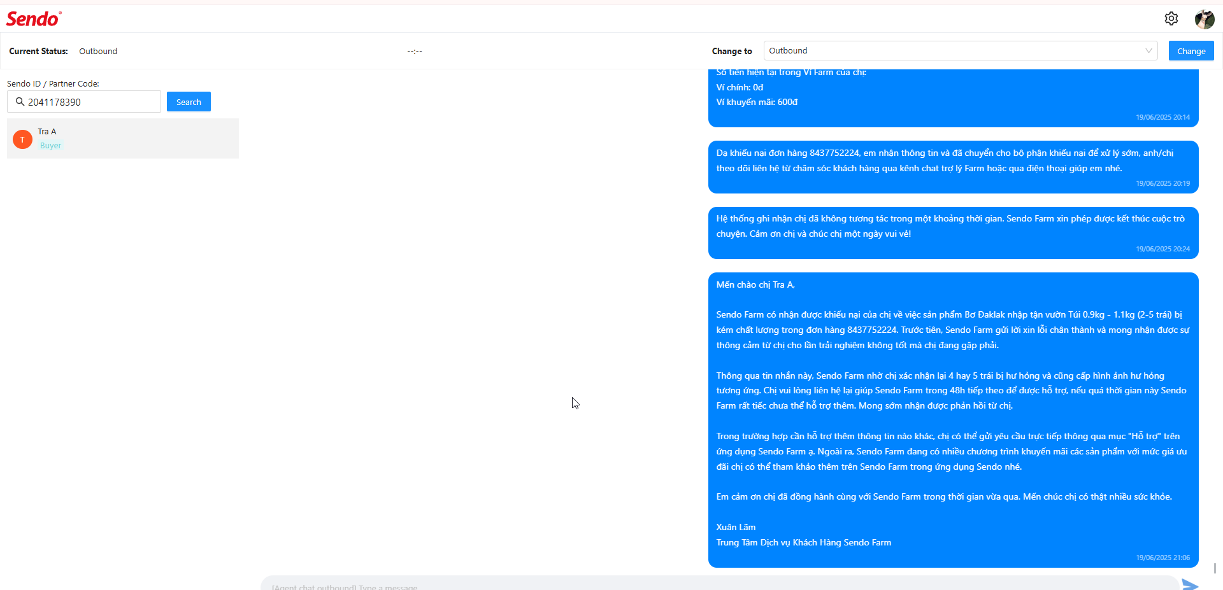Image resolution: width=1223 pixels, height=590 pixels.
Task: Click the send message arrow icon
Action: click(1190, 584)
